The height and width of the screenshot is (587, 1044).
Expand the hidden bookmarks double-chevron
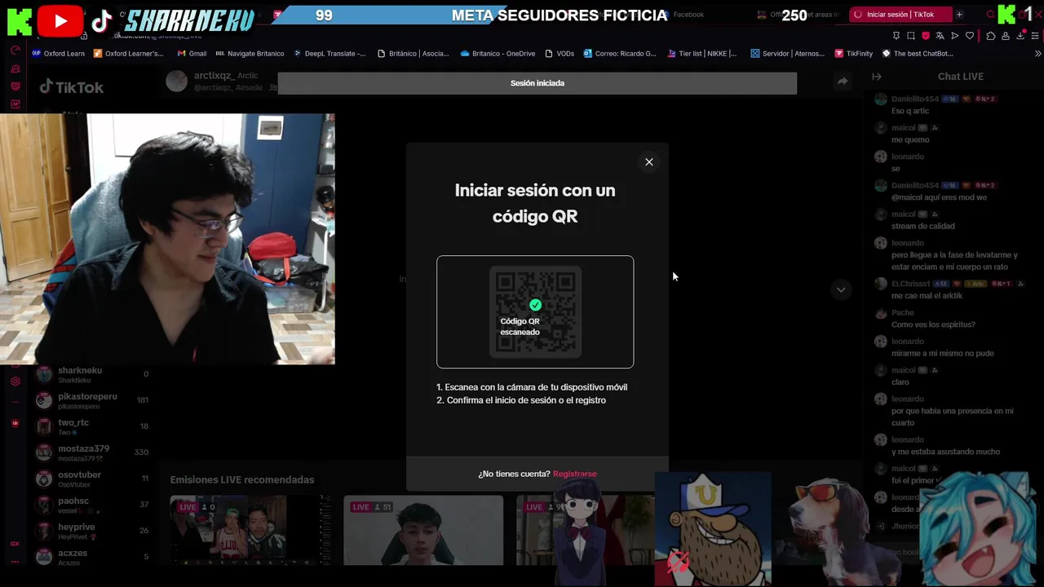(1038, 54)
